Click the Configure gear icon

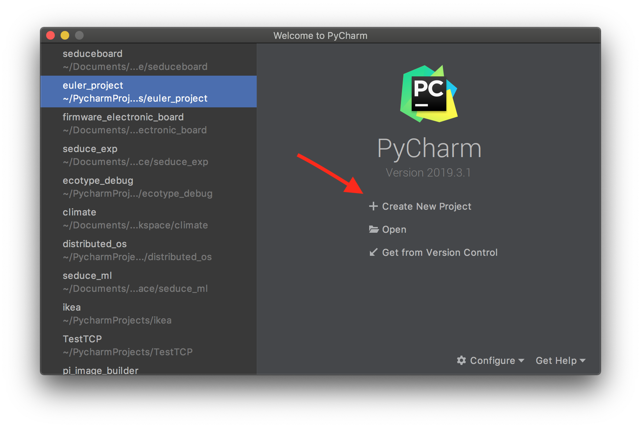click(x=461, y=360)
